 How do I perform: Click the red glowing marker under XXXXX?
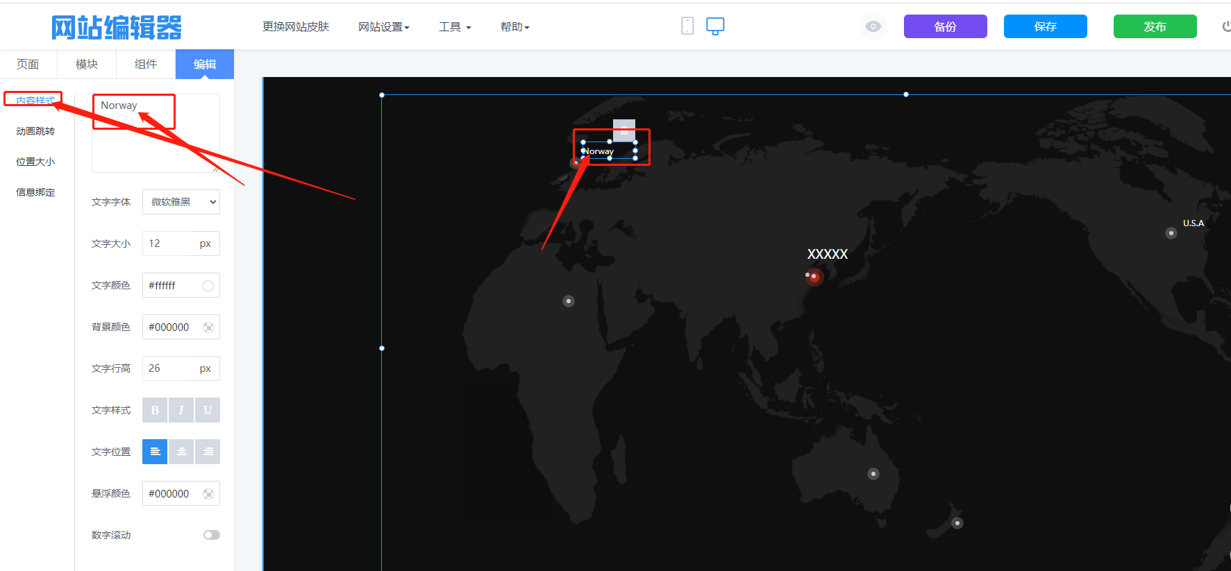[x=814, y=277]
